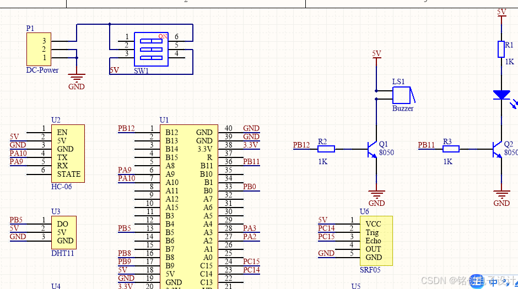518x289 pixels.
Task: Click the 1K value below R2
Action: click(x=323, y=162)
